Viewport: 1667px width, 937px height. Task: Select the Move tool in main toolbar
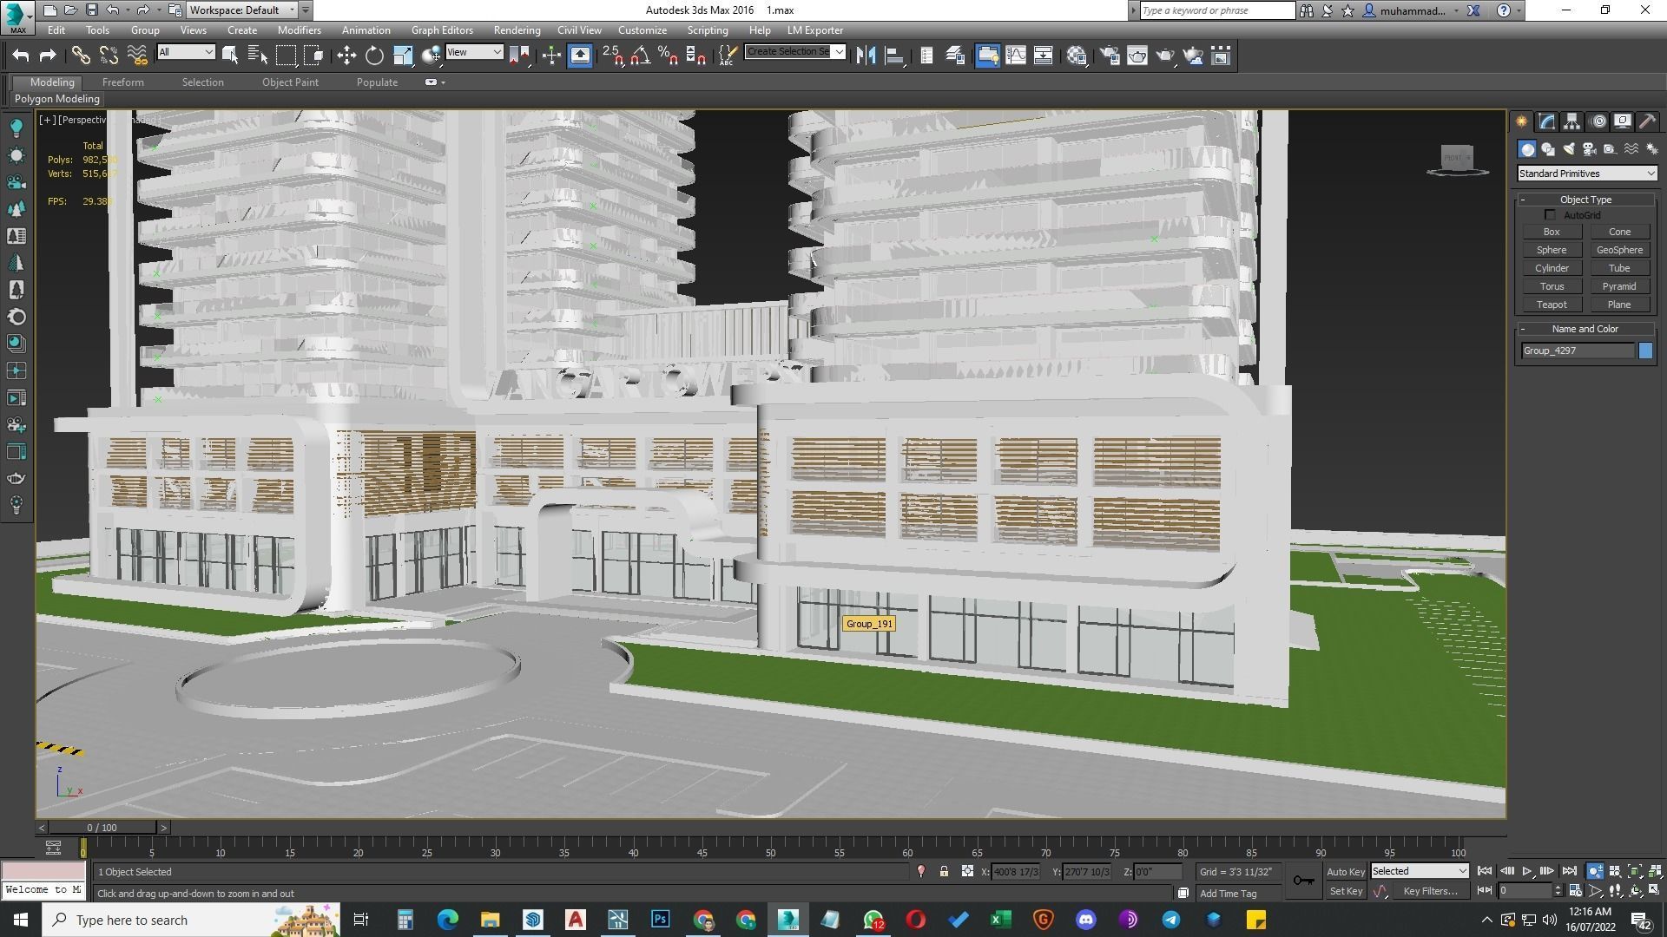[x=346, y=56]
